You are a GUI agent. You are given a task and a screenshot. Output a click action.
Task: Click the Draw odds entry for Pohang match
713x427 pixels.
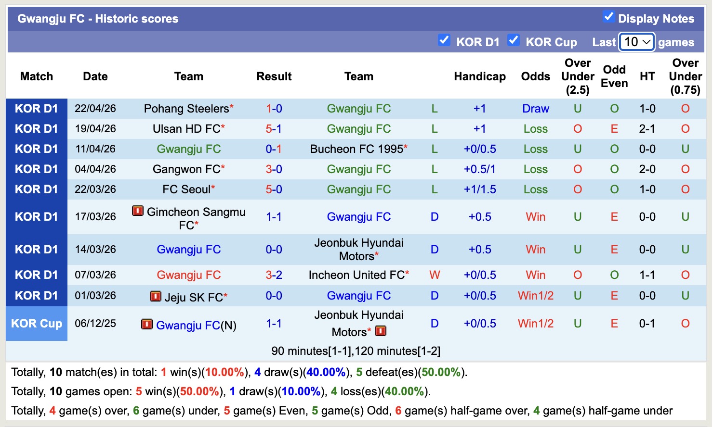point(535,109)
